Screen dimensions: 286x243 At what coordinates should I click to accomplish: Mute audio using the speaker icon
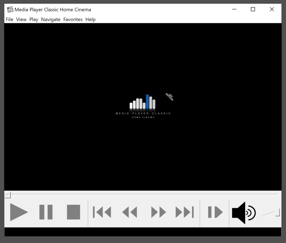(x=243, y=213)
